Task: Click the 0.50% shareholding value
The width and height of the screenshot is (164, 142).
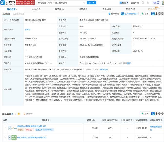Action: pos(96,137)
